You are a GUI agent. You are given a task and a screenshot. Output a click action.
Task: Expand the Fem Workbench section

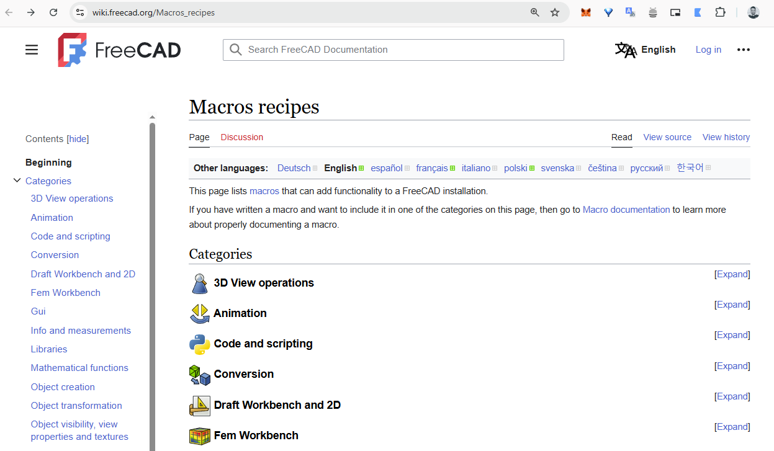(732, 427)
